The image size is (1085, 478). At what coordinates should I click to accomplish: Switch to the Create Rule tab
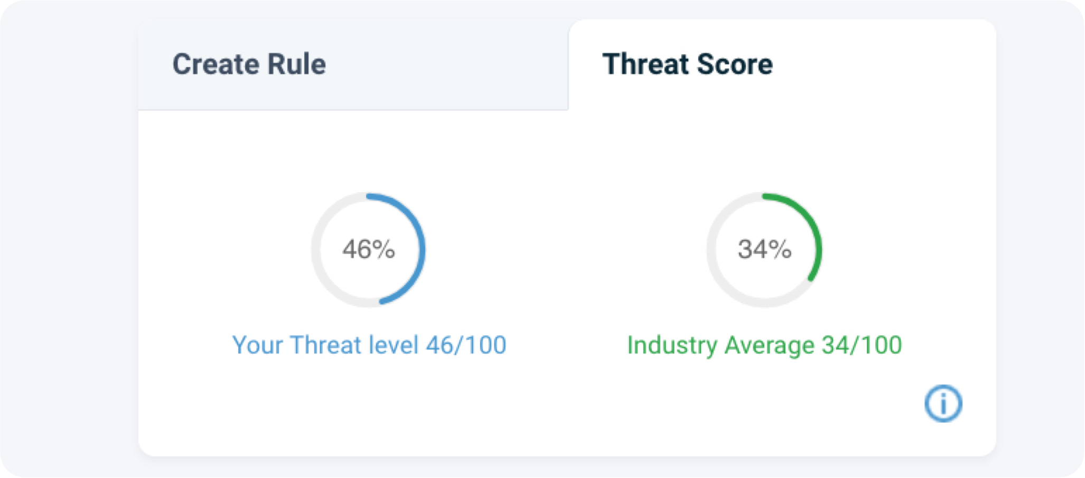(353, 64)
